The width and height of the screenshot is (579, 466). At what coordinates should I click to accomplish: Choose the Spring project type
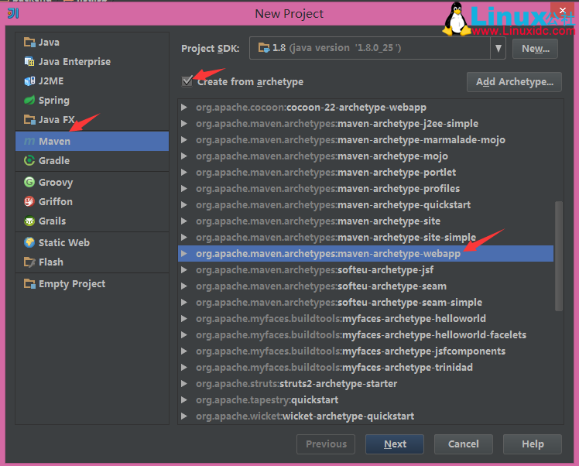pyautogui.click(x=92, y=100)
